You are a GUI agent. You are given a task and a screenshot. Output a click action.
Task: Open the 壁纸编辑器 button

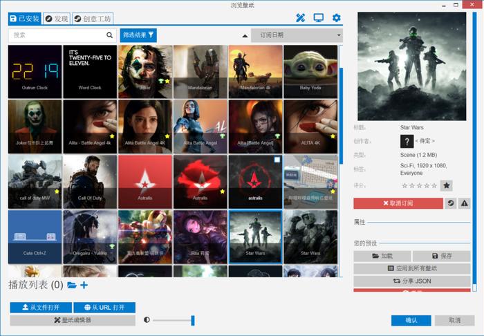point(73,320)
